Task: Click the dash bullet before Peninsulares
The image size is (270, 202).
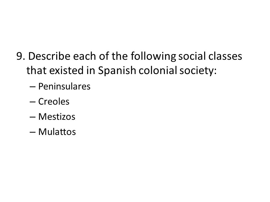Action: 33,87
